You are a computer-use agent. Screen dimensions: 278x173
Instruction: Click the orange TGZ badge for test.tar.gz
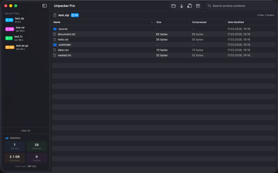10,47
